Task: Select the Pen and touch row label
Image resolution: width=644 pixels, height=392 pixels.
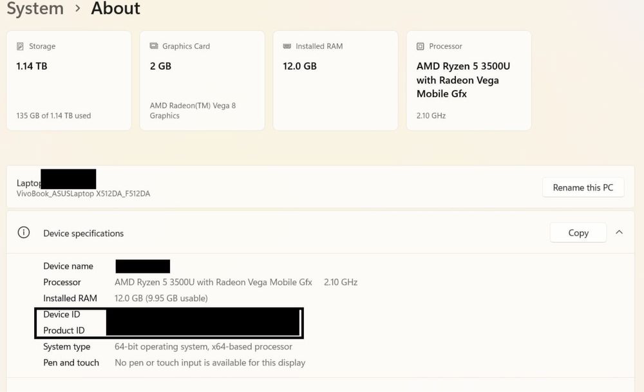Action: tap(71, 363)
